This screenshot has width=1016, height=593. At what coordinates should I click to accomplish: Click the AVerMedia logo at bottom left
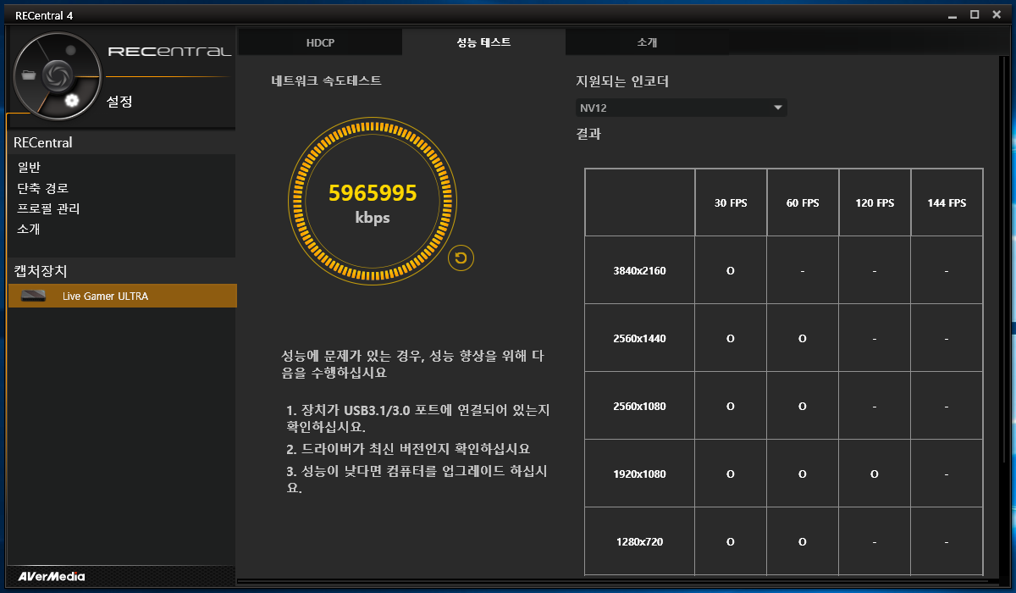coord(52,577)
